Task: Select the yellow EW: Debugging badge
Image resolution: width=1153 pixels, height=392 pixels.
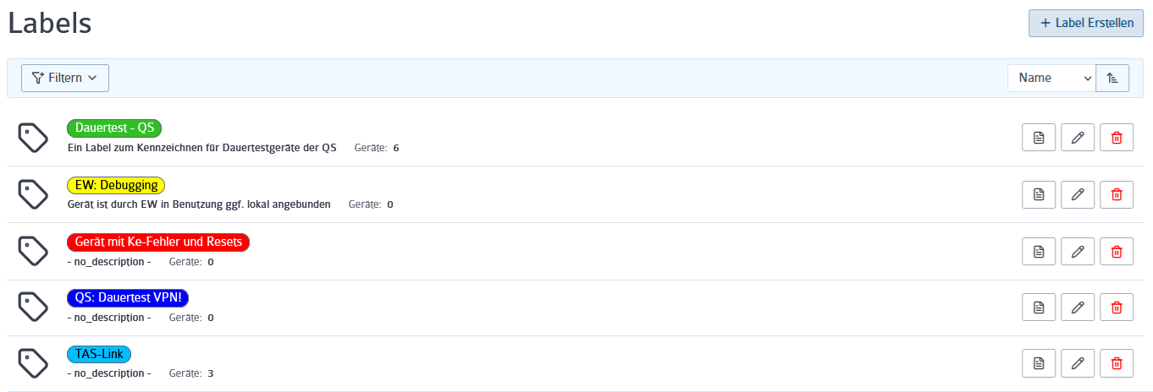Action: tap(117, 185)
